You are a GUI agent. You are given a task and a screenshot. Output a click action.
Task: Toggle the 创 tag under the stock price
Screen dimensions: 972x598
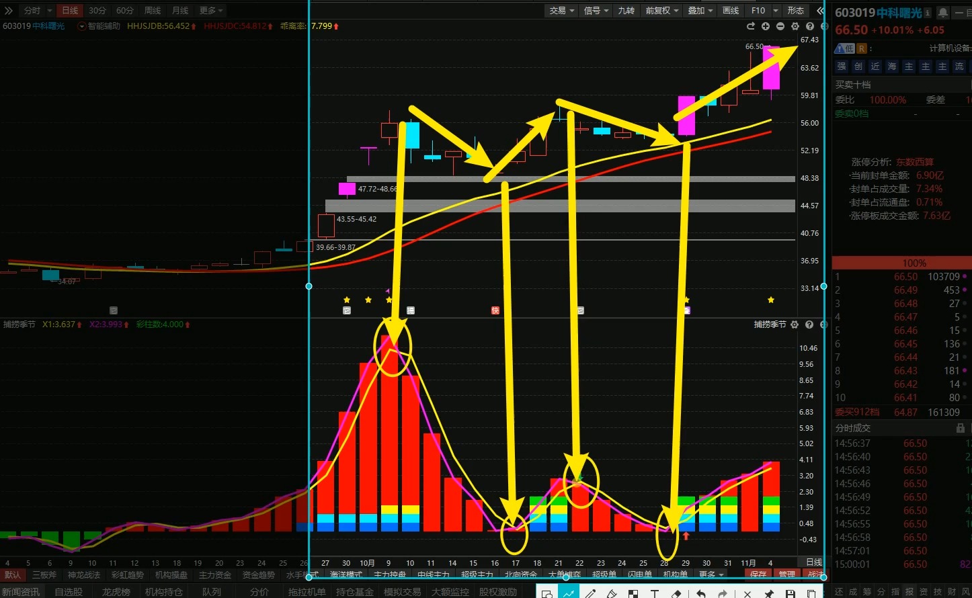[858, 66]
